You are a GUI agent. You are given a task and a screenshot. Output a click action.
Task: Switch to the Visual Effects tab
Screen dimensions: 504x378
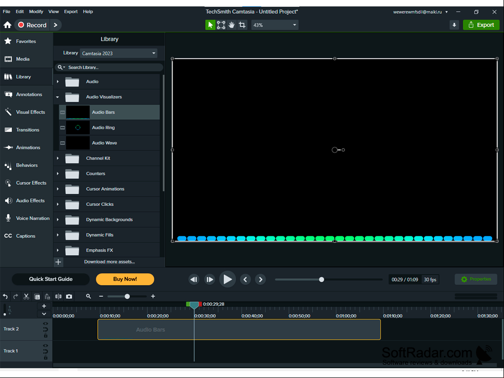(x=27, y=112)
